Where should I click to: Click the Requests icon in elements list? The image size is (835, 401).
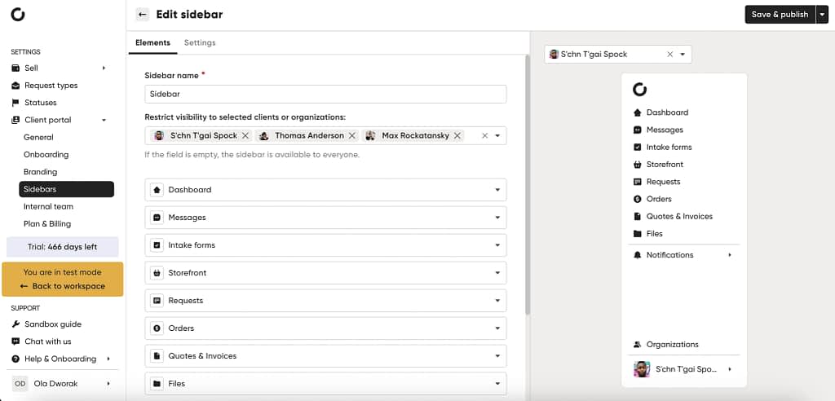coord(157,301)
